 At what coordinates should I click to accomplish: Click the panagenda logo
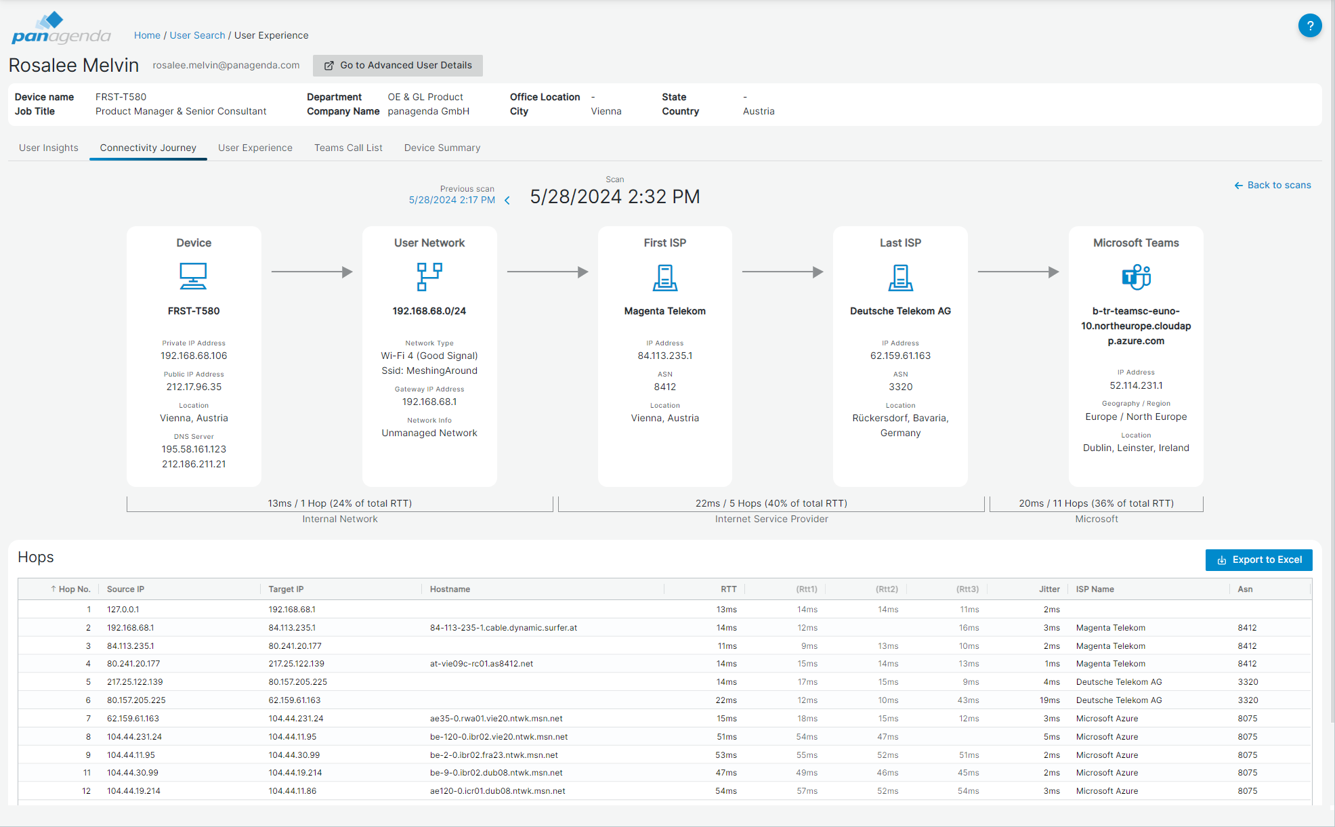pyautogui.click(x=61, y=28)
